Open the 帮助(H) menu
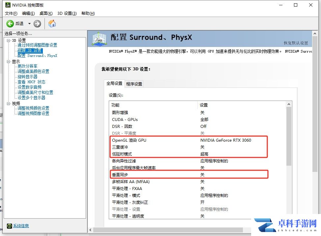The height and width of the screenshot is (236, 321). 88,13
